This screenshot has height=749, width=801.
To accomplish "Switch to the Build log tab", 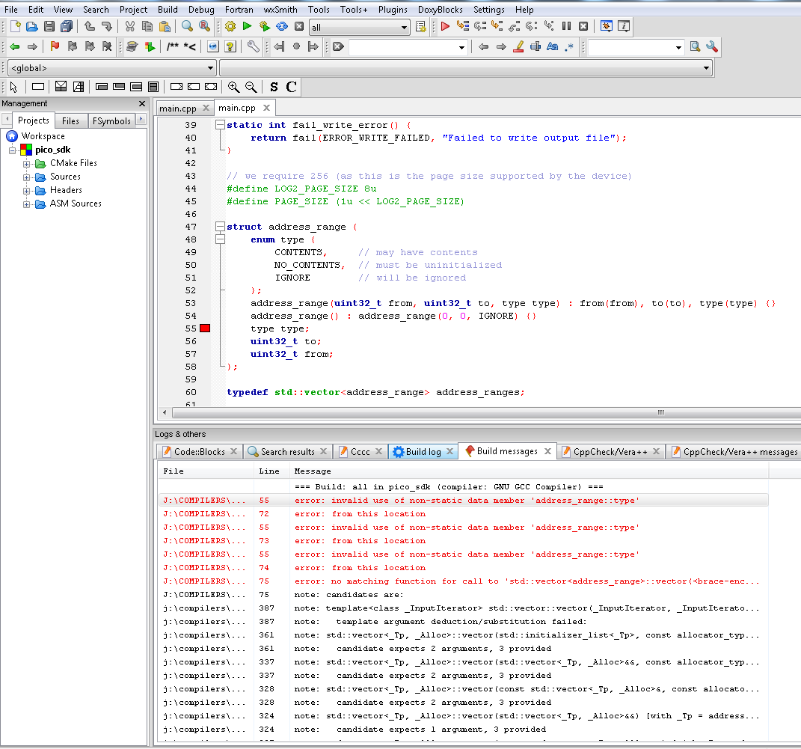I will [423, 451].
